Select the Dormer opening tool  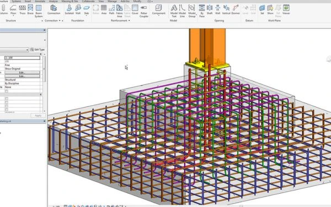pos(236,10)
